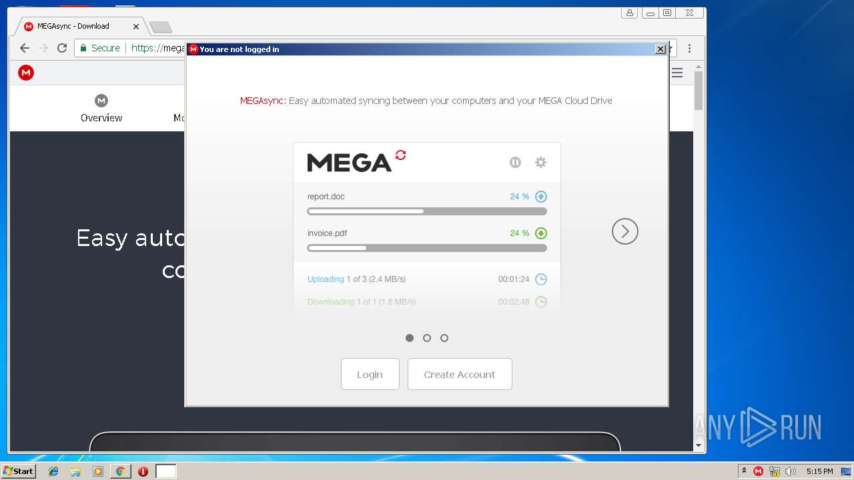854x480 pixels.
Task: Click invoice.pdf progress bar
Action: point(427,248)
